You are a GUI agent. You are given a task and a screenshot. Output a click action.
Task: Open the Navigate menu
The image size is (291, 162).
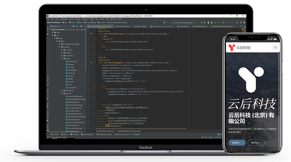pyautogui.click(x=64, y=19)
